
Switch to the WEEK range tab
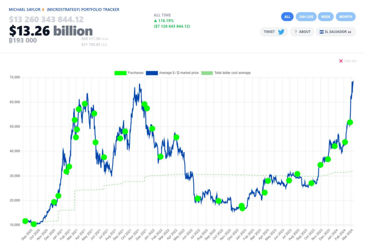(326, 17)
